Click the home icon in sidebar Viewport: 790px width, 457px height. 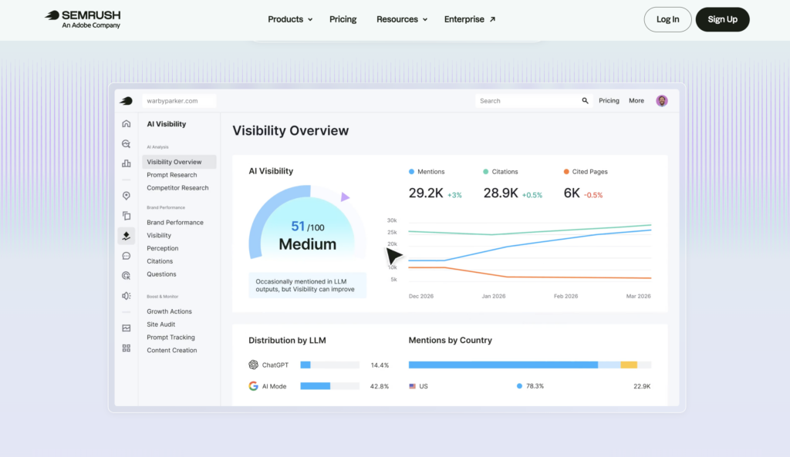tap(126, 124)
